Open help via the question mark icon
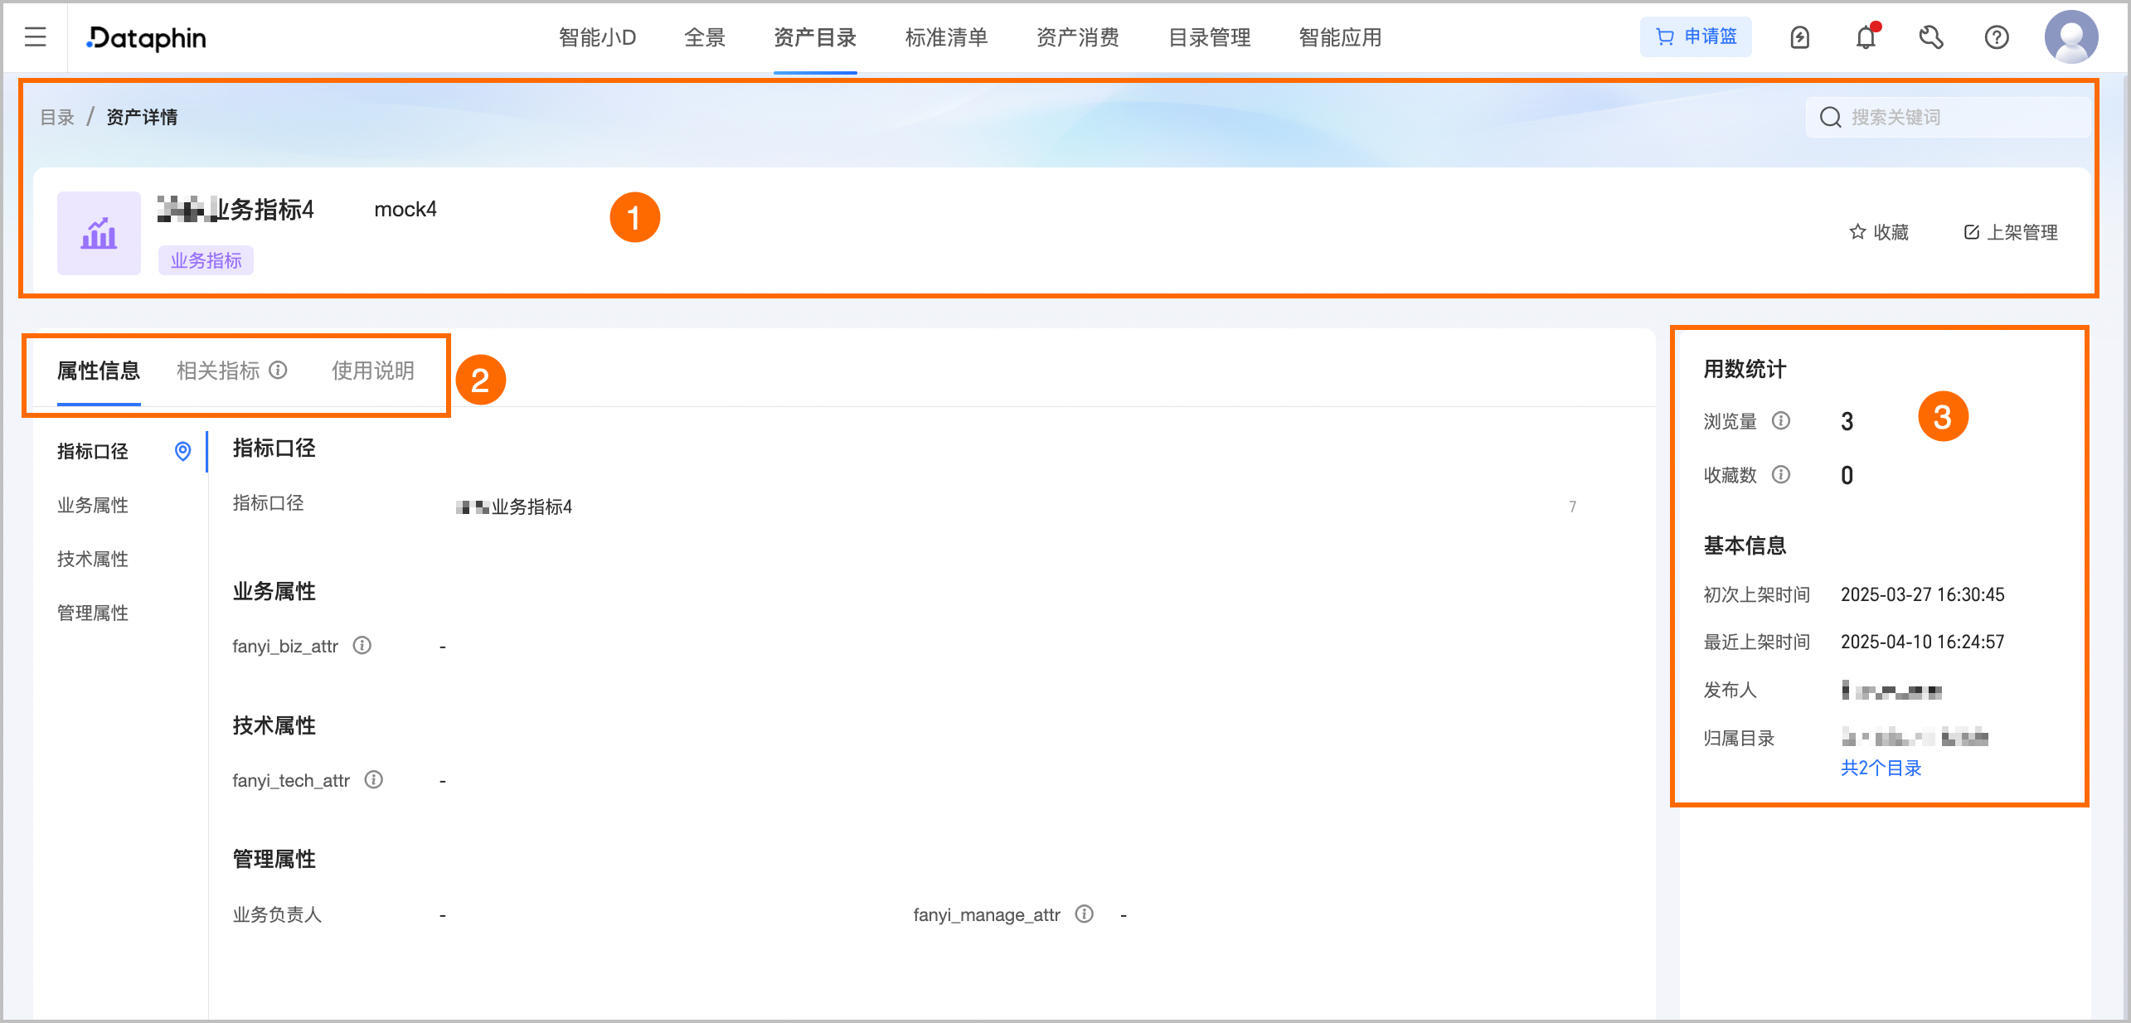This screenshot has width=2131, height=1023. coord(1997,37)
